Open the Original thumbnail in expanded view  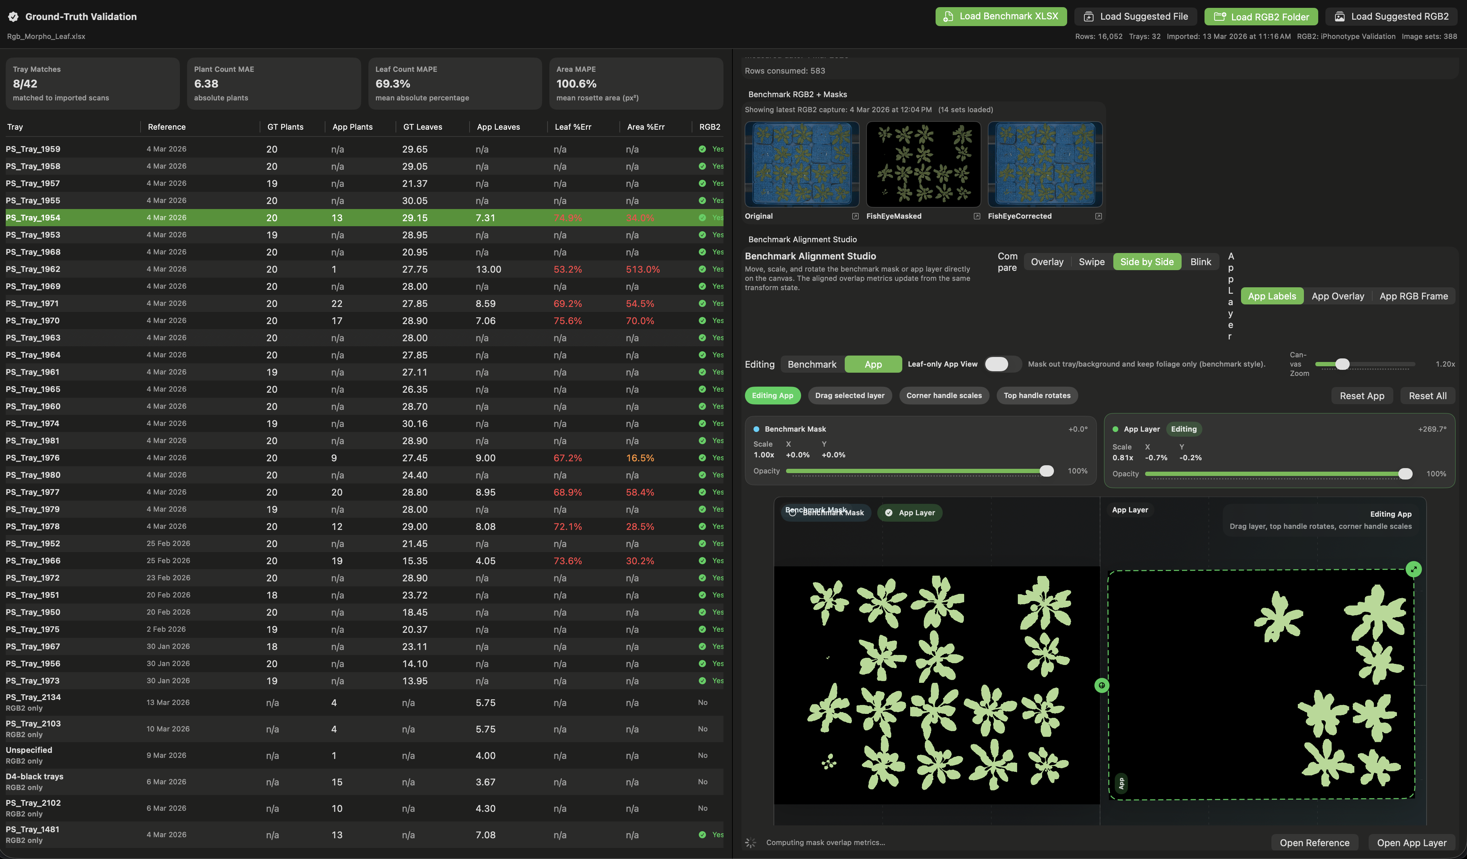coord(855,216)
